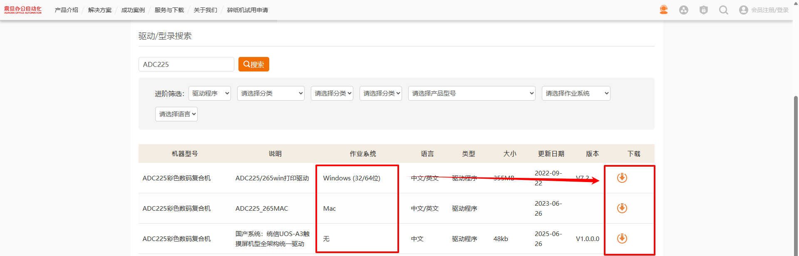Open the 碎纸机试用申请 menu item
This screenshot has width=799, height=256.
tap(248, 10)
